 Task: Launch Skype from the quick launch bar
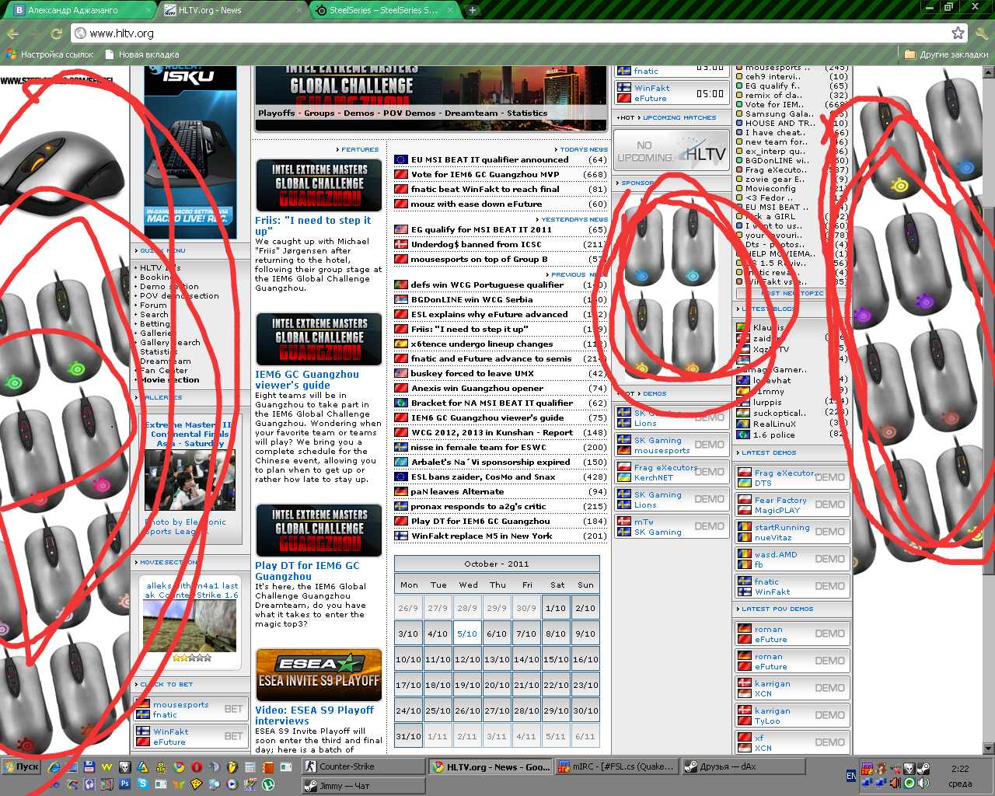coord(143,784)
